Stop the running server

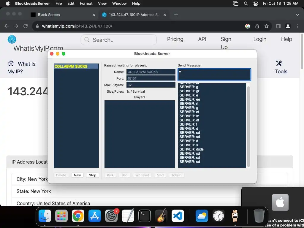[x=93, y=175]
